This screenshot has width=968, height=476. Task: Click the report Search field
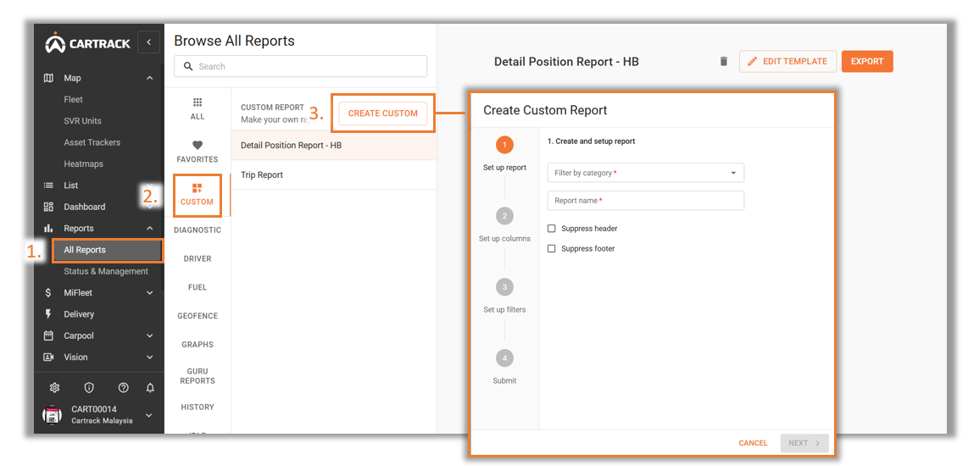[x=300, y=67]
